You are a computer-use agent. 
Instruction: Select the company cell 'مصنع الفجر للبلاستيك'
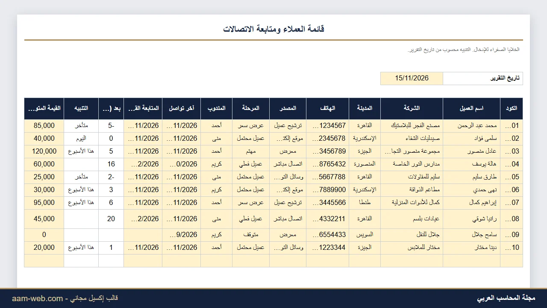point(412,126)
